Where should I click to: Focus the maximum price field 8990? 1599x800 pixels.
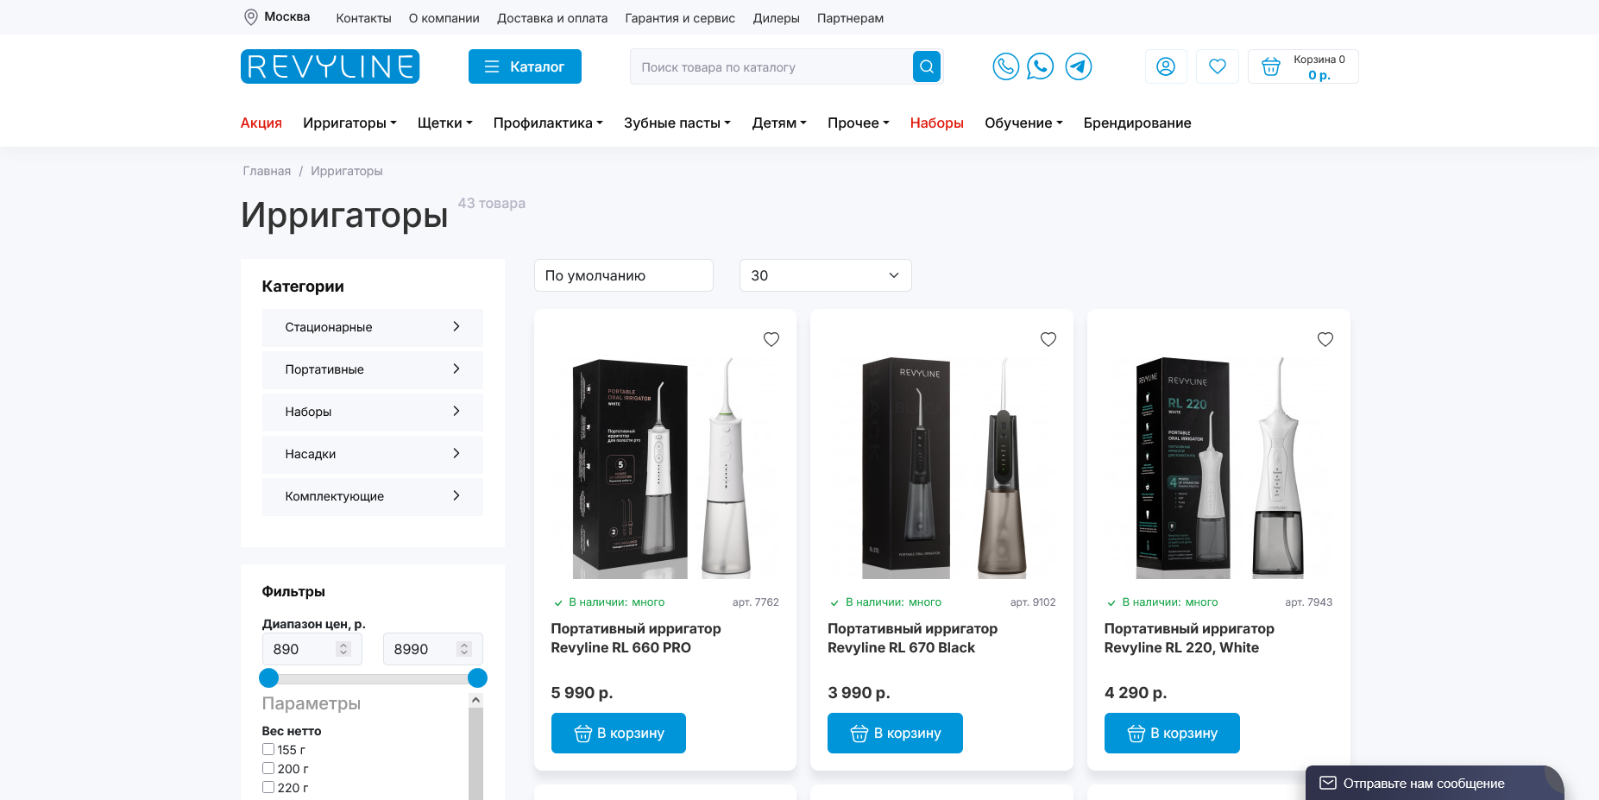433,649
